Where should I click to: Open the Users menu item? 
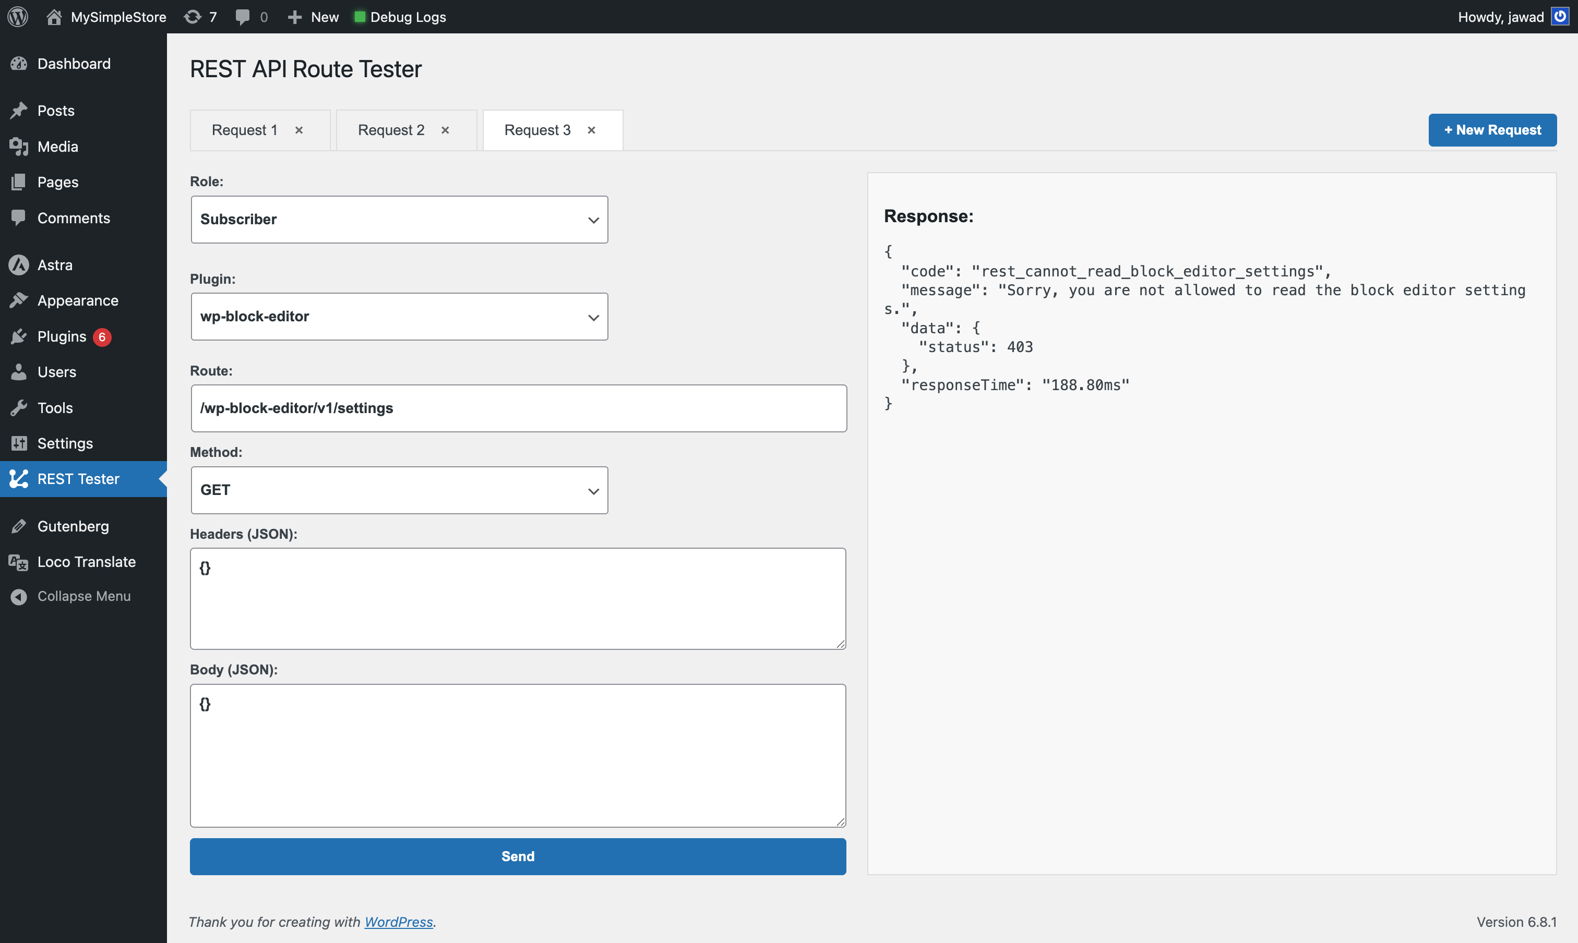pos(83,372)
